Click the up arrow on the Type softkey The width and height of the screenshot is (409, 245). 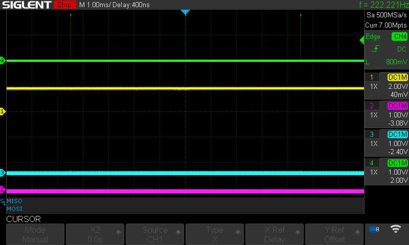point(238,232)
